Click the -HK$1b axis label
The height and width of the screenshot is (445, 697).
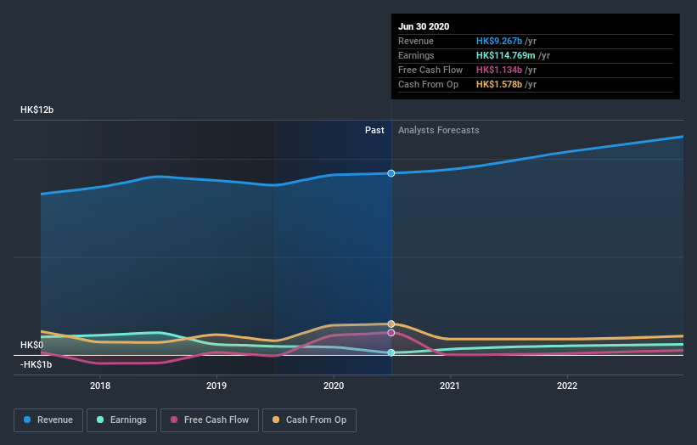click(x=36, y=364)
